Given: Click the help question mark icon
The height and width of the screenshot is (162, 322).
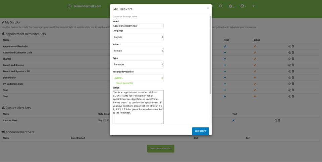Looking at the screenshot, I should pyautogui.click(x=254, y=6).
